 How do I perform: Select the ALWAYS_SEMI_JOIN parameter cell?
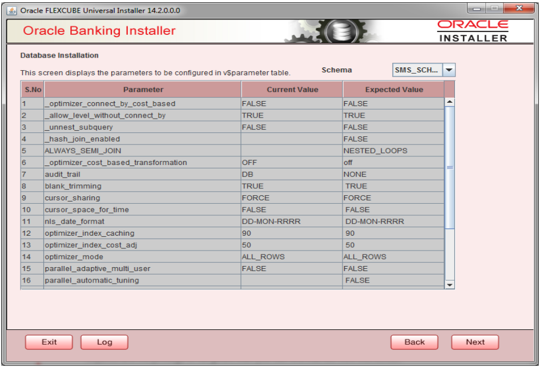click(143, 151)
